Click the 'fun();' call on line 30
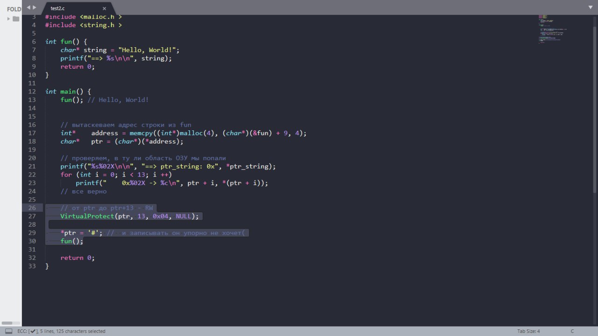 72,241
